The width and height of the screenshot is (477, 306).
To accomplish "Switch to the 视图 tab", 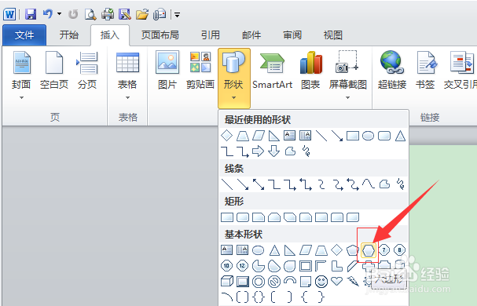I will point(333,35).
